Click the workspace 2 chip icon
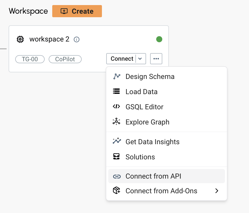Image resolution: width=249 pixels, height=213 pixels. [x=20, y=39]
